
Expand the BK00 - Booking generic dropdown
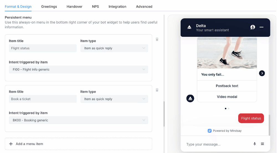click(78, 120)
